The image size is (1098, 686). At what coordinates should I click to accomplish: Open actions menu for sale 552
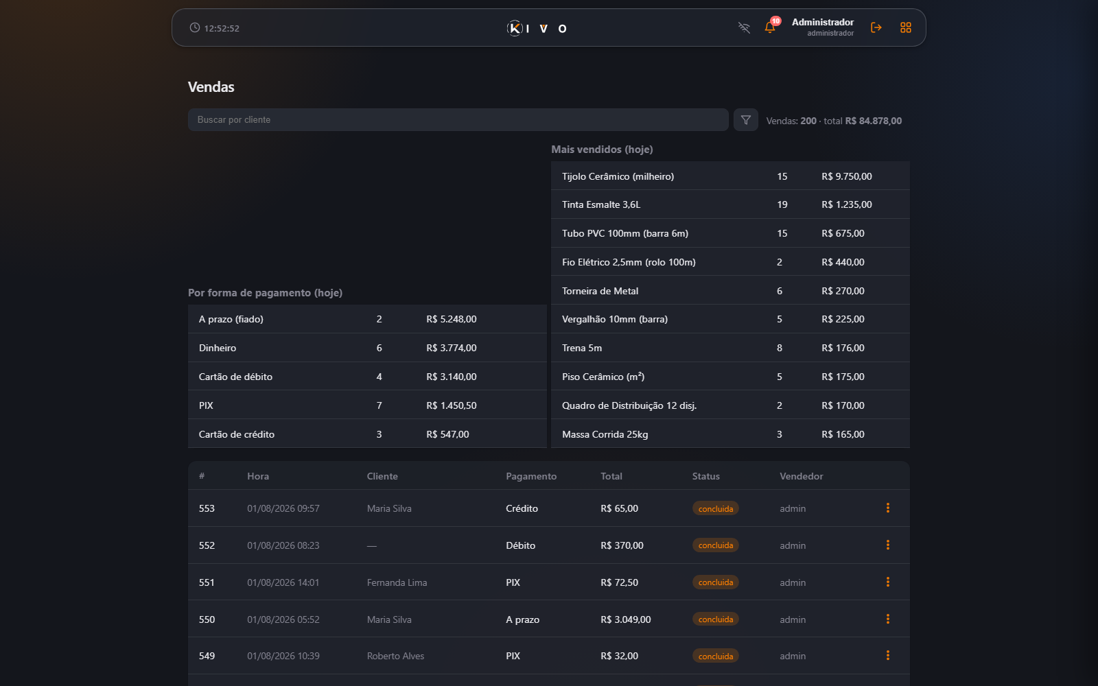point(887,545)
